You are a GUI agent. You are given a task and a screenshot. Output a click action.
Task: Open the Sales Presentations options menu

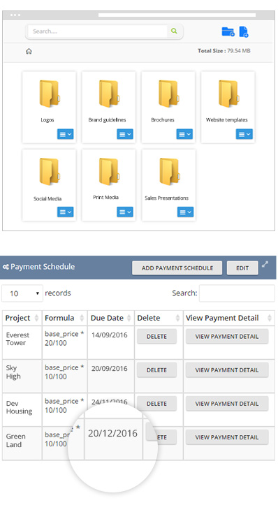186,212
